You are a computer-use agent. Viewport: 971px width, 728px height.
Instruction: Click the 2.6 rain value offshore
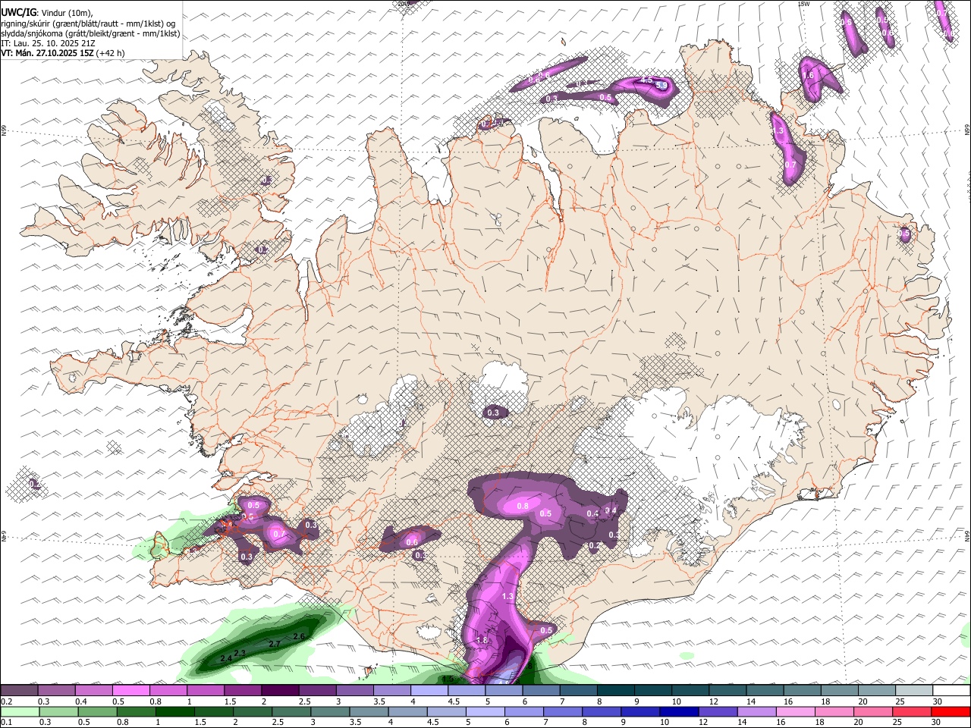tap(298, 636)
